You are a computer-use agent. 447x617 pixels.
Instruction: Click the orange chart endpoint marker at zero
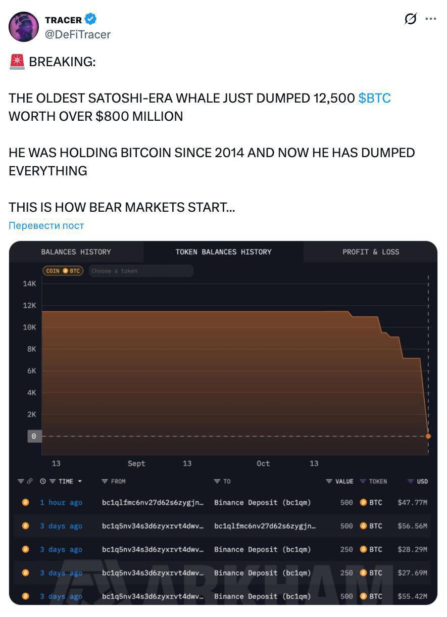tap(428, 436)
